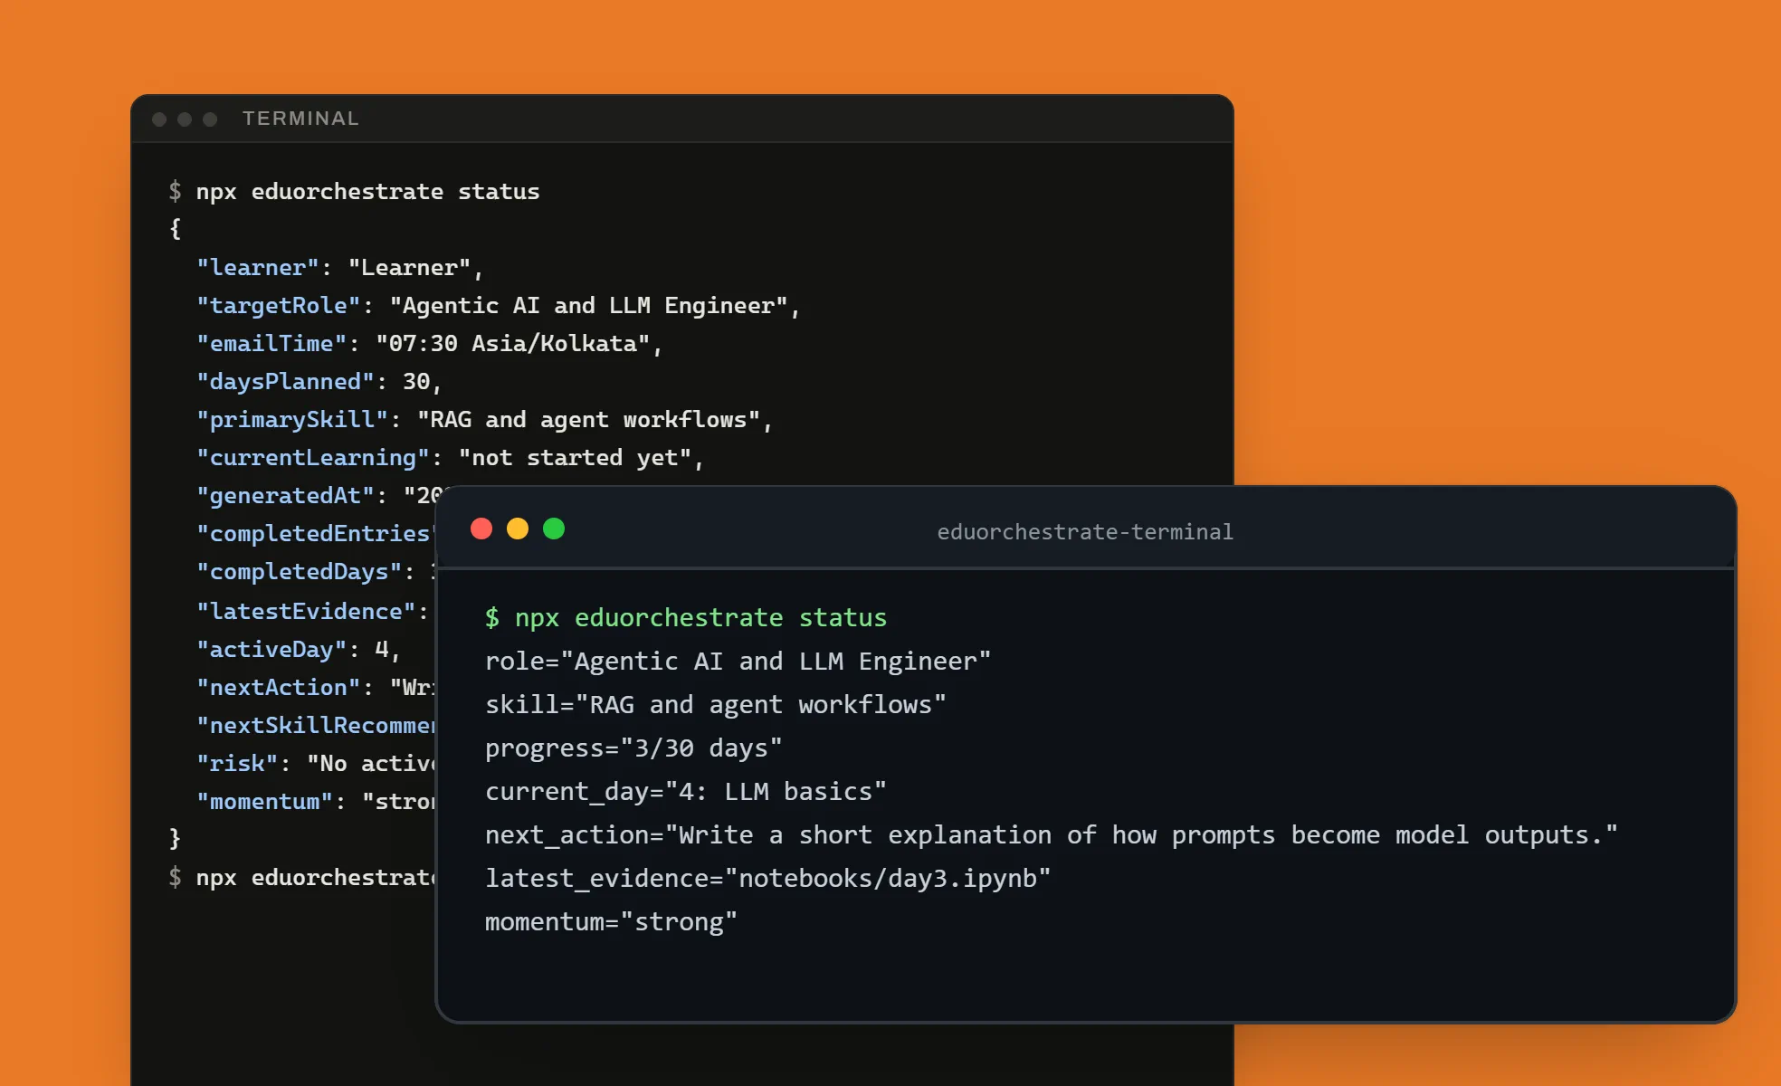Screen dimensions: 1781x1086
Task: Click the "primarySkill" JSON line
Action: 485,420
